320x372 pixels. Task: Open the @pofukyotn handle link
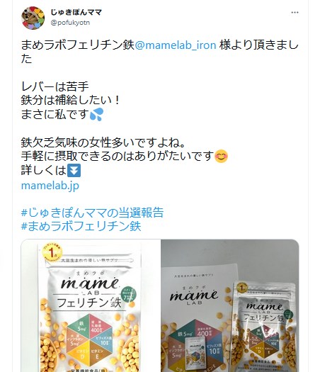(70, 23)
